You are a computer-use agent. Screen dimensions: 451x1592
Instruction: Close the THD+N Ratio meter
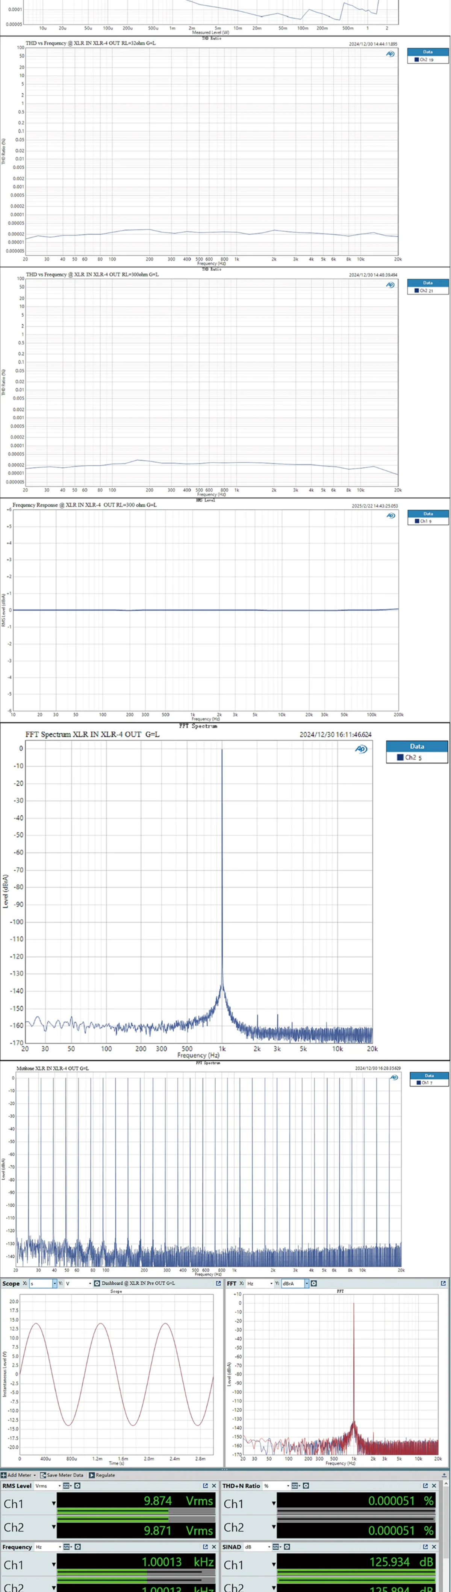[434, 1486]
